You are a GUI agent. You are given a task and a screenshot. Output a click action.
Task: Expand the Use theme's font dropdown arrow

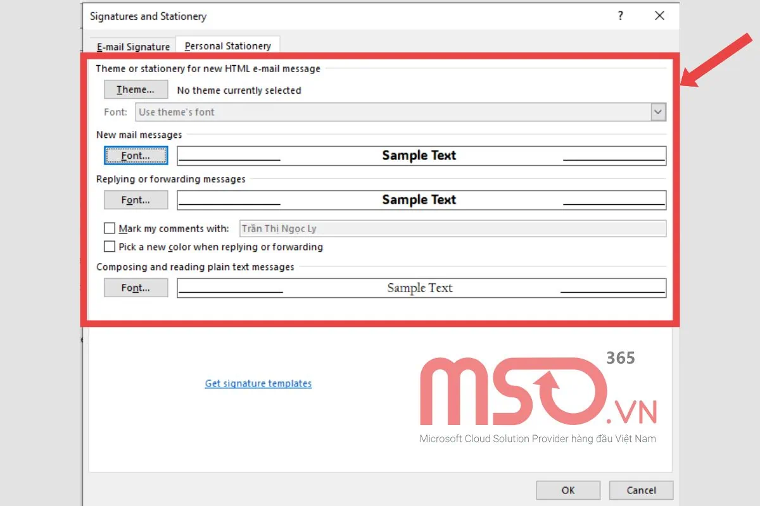(659, 113)
